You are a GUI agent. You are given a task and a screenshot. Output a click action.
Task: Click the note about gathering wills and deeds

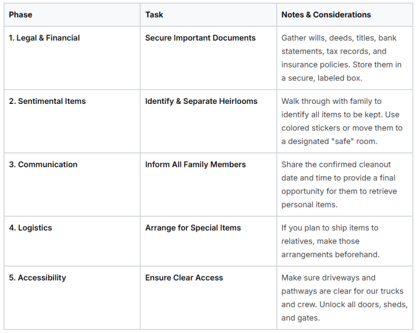342,58
